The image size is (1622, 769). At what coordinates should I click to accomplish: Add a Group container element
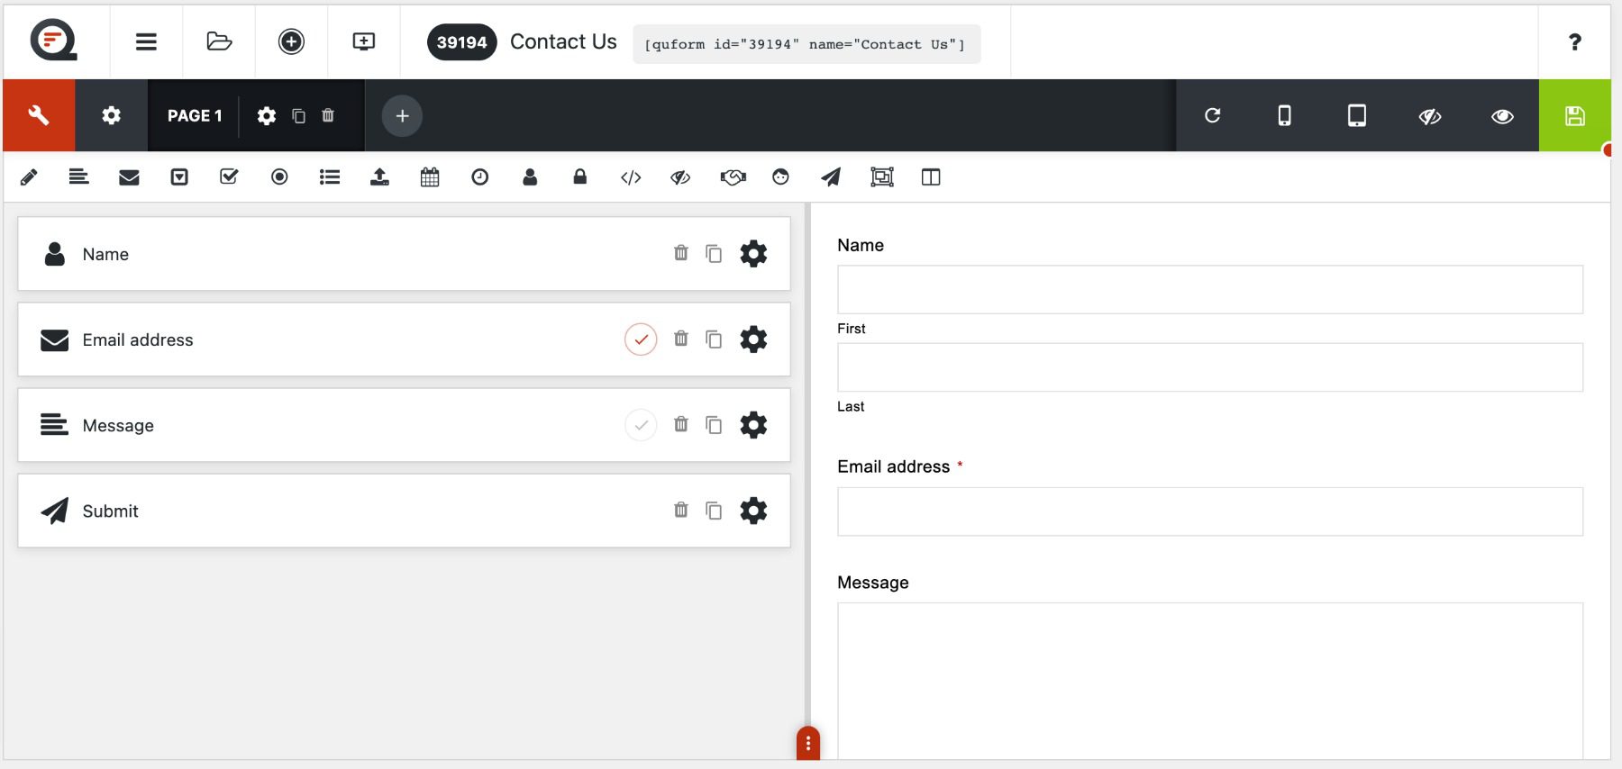[882, 177]
